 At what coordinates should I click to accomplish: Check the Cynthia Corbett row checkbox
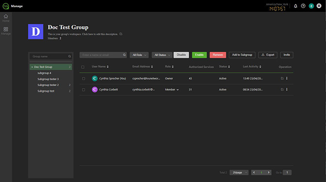83,90
